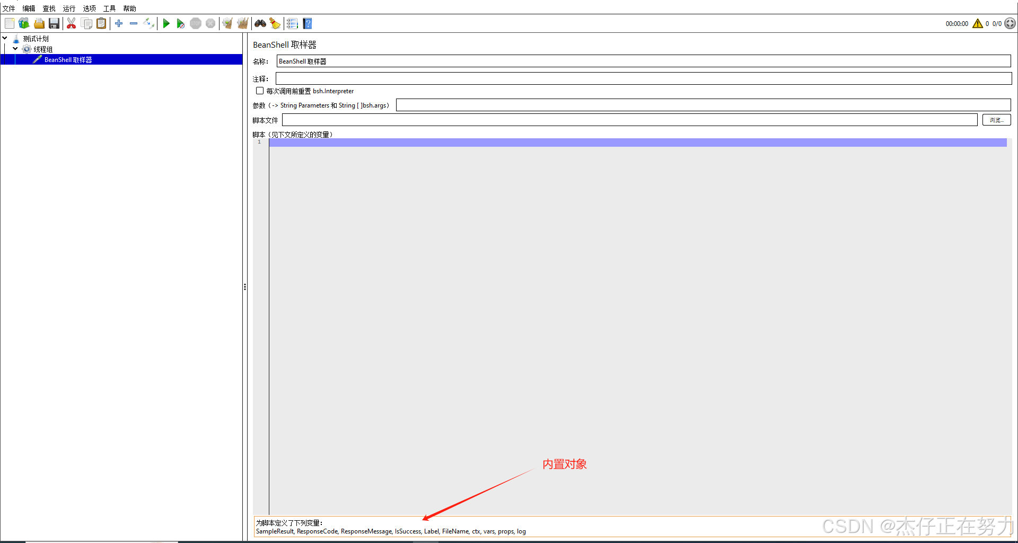Viewport: 1018px width, 543px height.
Task: Open the 帮助 menu
Action: (129, 8)
